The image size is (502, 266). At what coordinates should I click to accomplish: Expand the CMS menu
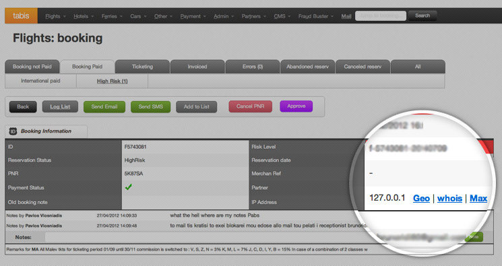pyautogui.click(x=282, y=16)
